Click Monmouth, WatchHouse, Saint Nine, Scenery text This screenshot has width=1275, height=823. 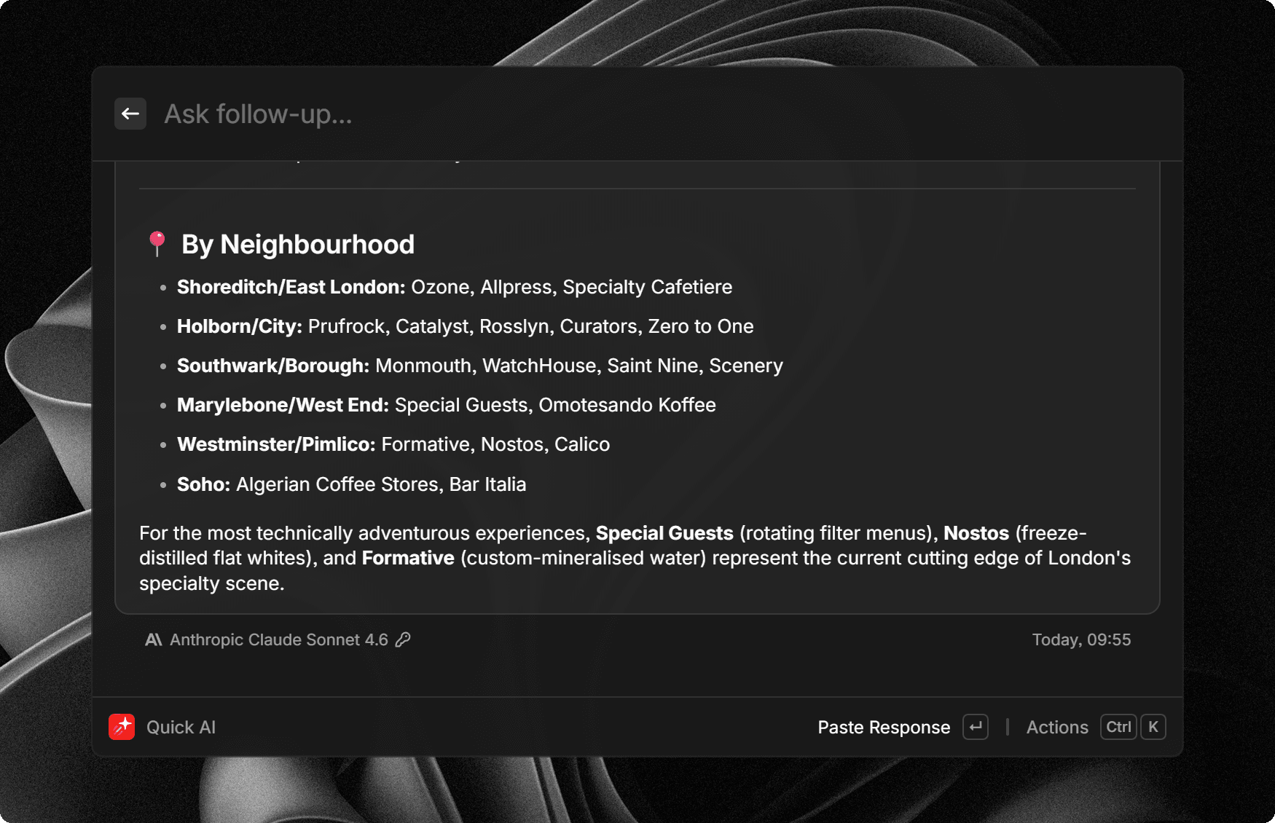pos(579,366)
